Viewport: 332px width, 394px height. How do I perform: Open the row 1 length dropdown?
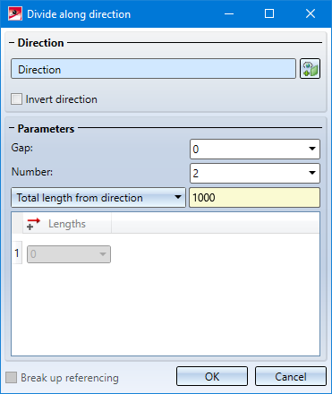[x=69, y=254]
